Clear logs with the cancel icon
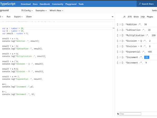 pyautogui.click(x=118, y=114)
